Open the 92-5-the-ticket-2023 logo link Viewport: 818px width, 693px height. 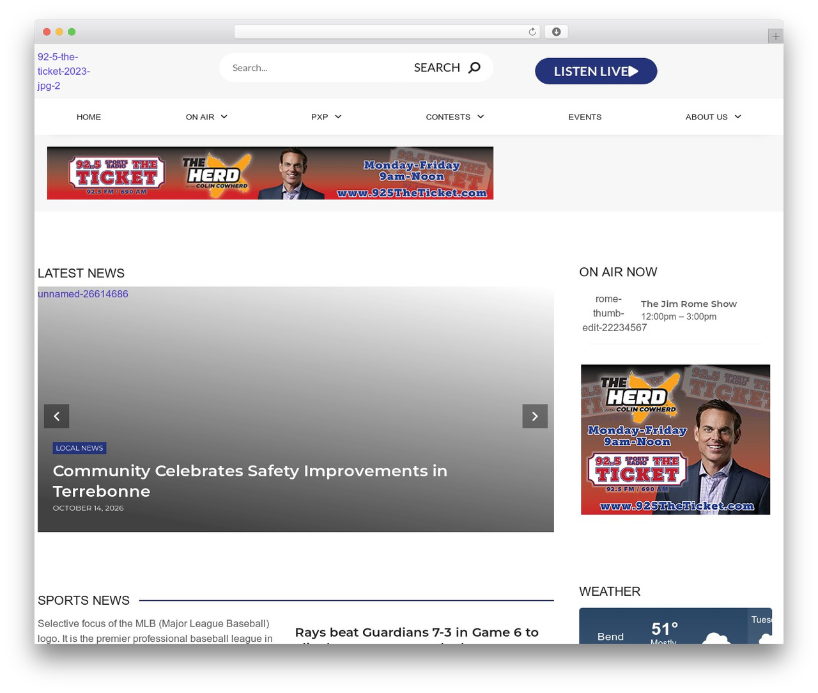(64, 71)
